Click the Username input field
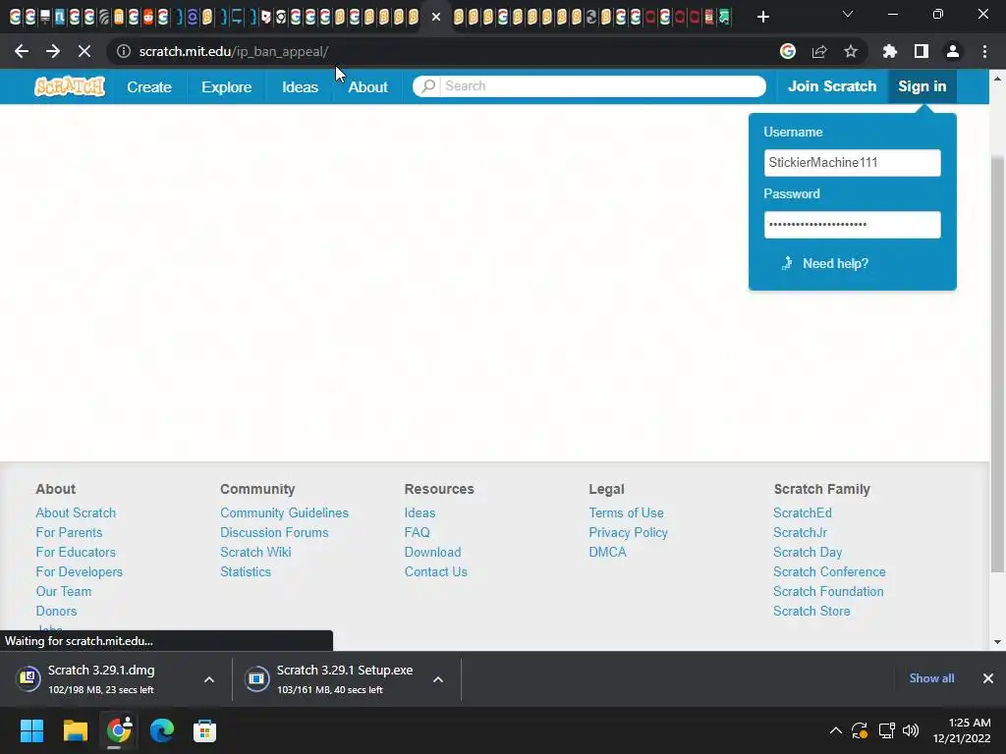1006x754 pixels. coord(852,162)
